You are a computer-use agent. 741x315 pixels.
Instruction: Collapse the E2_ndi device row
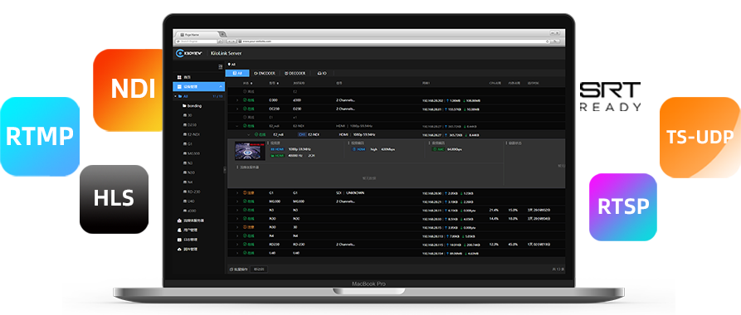click(237, 126)
